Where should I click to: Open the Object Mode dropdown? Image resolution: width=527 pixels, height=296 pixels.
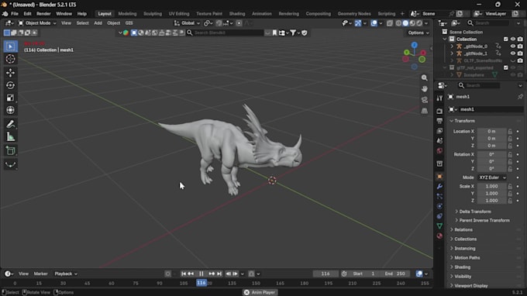pyautogui.click(x=37, y=23)
